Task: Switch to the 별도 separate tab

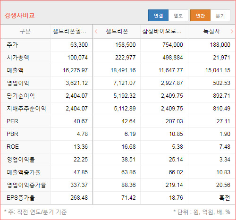Action: [x=178, y=16]
